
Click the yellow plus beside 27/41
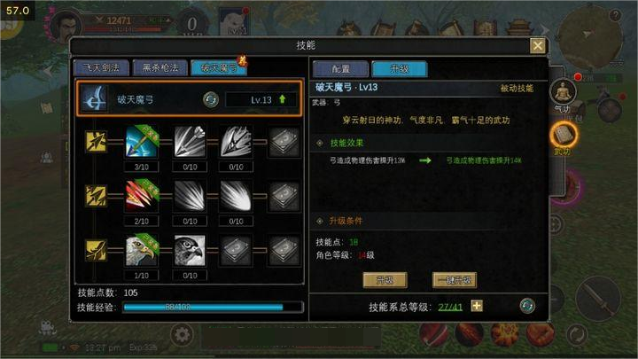[477, 306]
